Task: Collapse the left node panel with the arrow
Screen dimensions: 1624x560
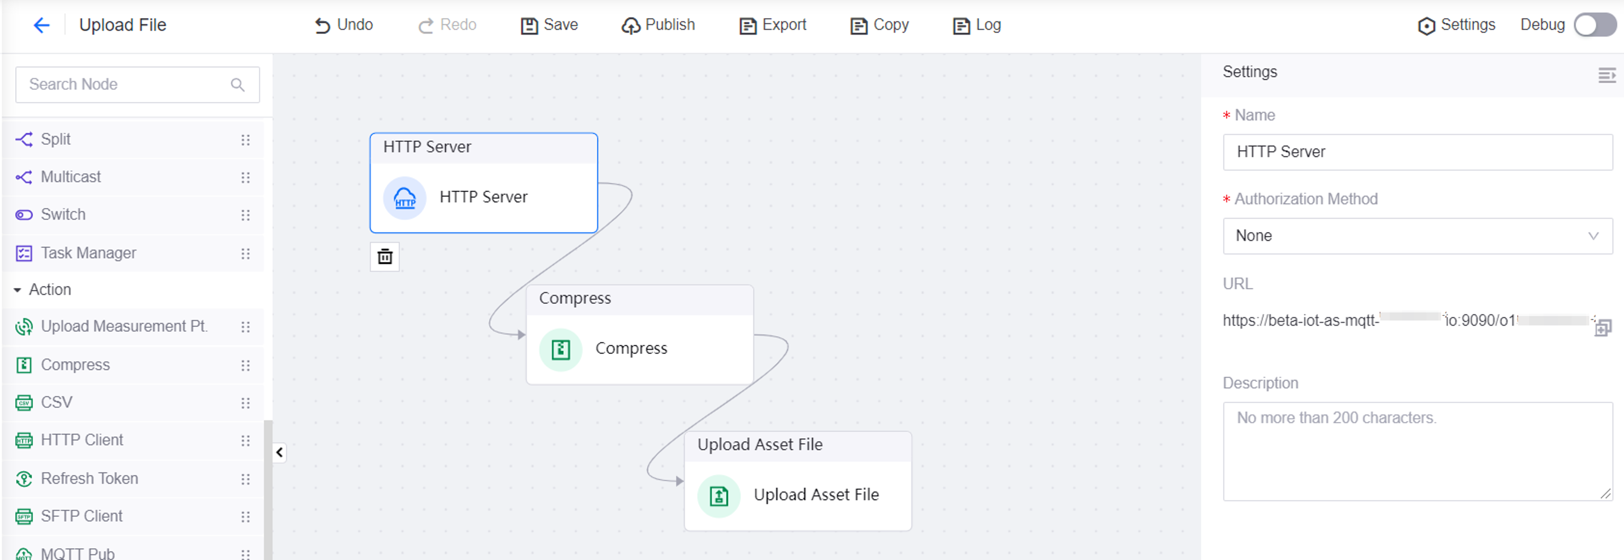Action: [279, 452]
